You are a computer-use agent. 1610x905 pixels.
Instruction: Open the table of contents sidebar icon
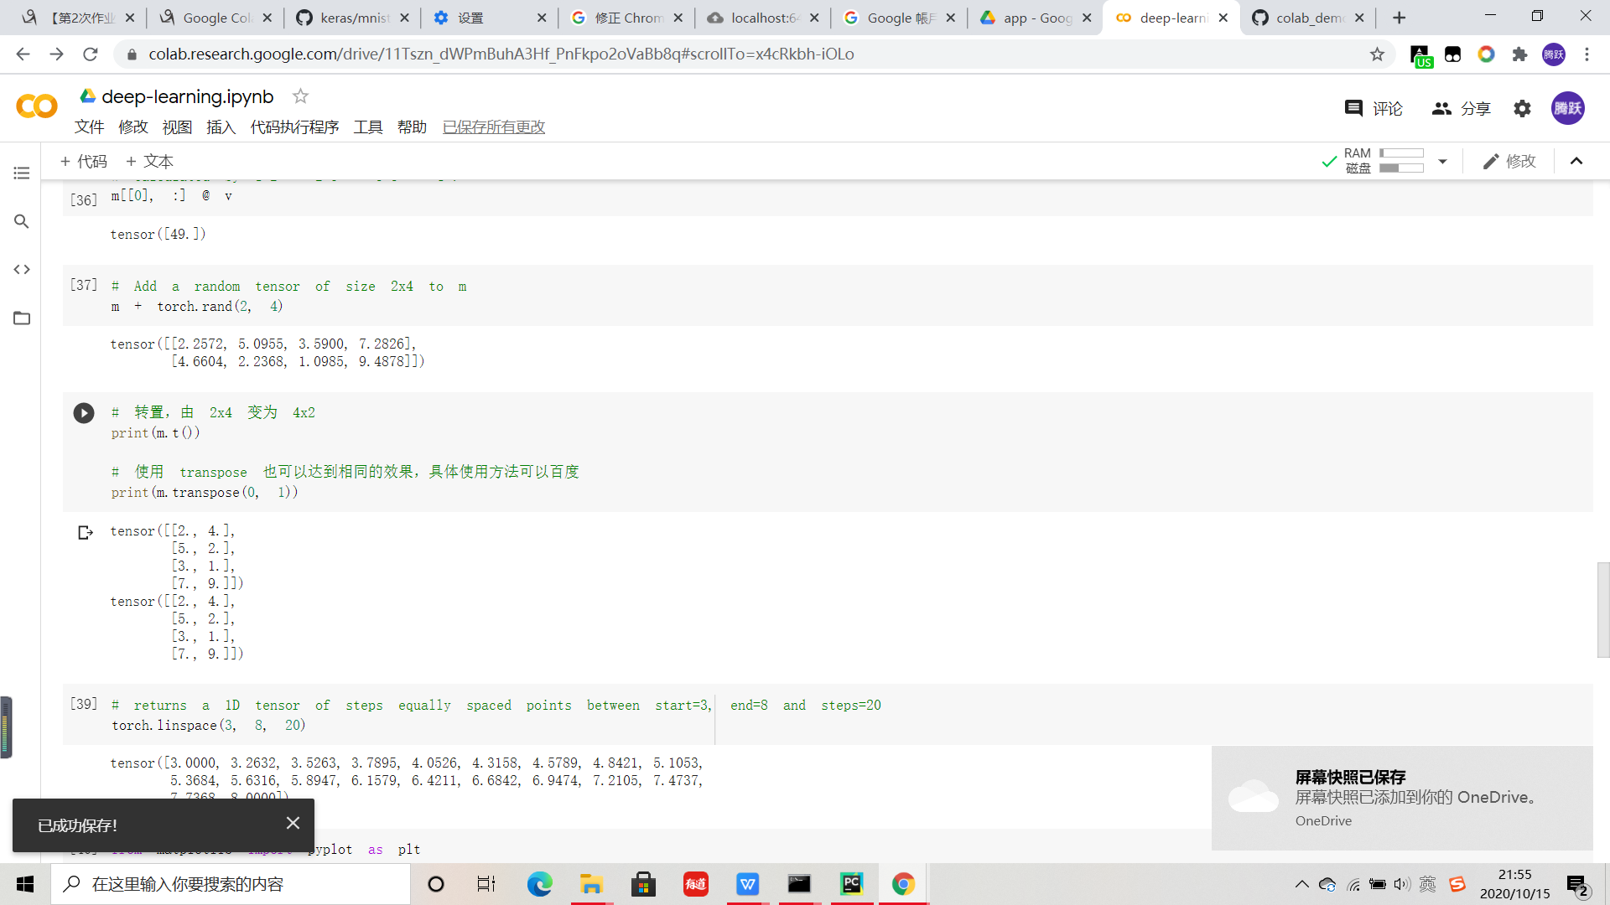(x=22, y=173)
